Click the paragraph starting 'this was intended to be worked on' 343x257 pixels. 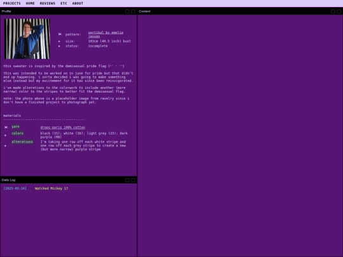pos(68,77)
